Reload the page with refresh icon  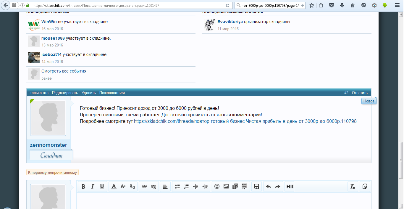tap(227, 5)
